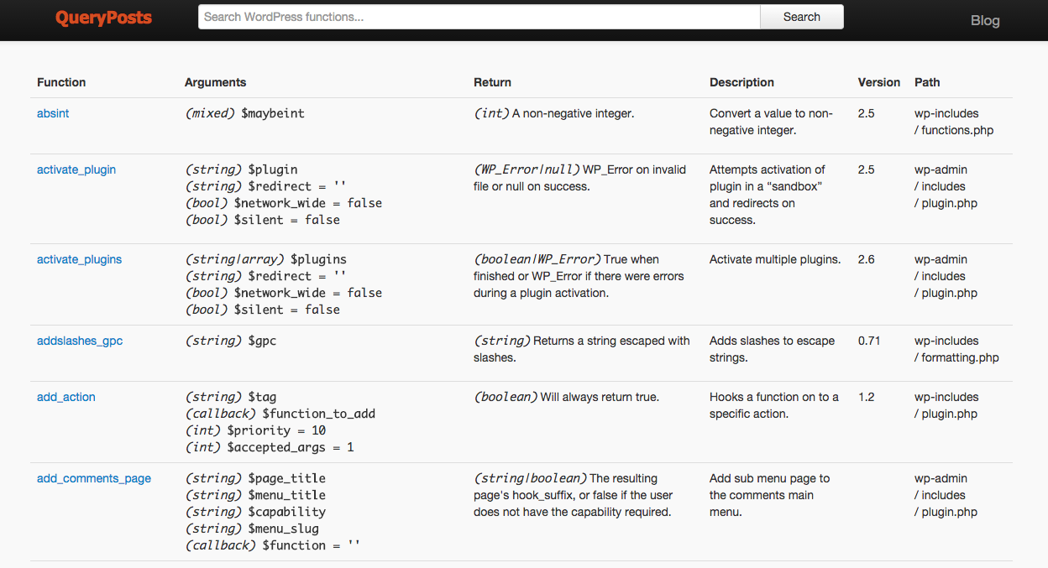Select the activate_plugin description text

tap(773, 195)
